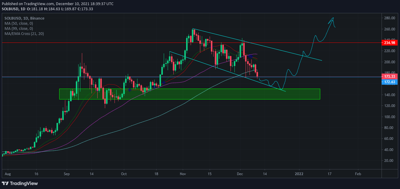
Task: Click the Feb label on the time axis
Action: click(x=358, y=174)
